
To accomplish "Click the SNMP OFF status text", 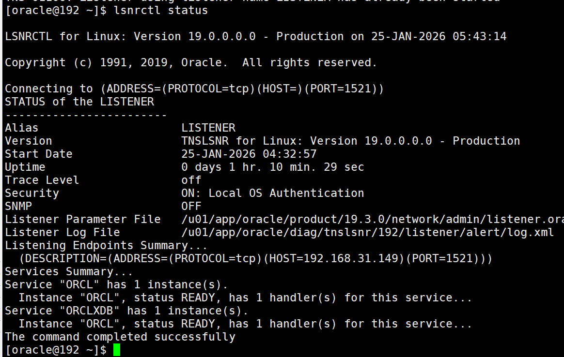I will pyautogui.click(x=191, y=206).
